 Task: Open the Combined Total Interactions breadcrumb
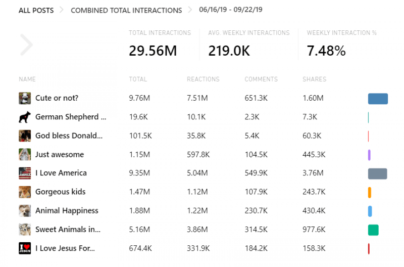tap(126, 10)
